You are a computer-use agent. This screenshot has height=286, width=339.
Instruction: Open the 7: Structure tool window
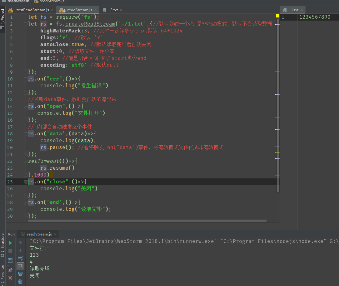(2, 245)
